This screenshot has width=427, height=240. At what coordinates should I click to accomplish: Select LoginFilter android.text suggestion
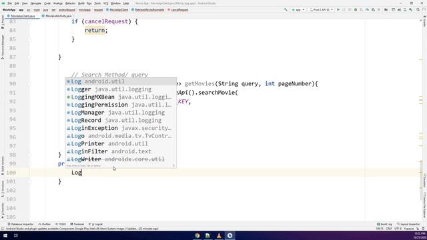(x=121, y=151)
